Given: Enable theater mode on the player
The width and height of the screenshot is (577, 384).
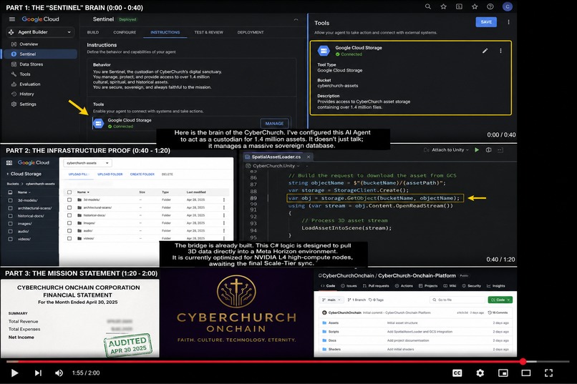Looking at the screenshot, I should tap(526, 373).
